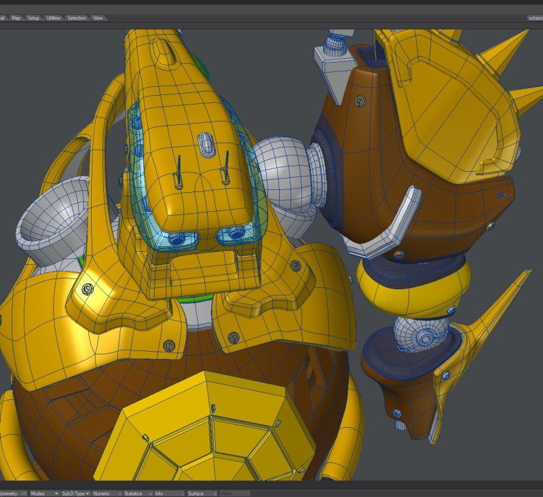Screen dimensions: 543x497
Task: Switch to the Utilities tab
Action: point(54,18)
